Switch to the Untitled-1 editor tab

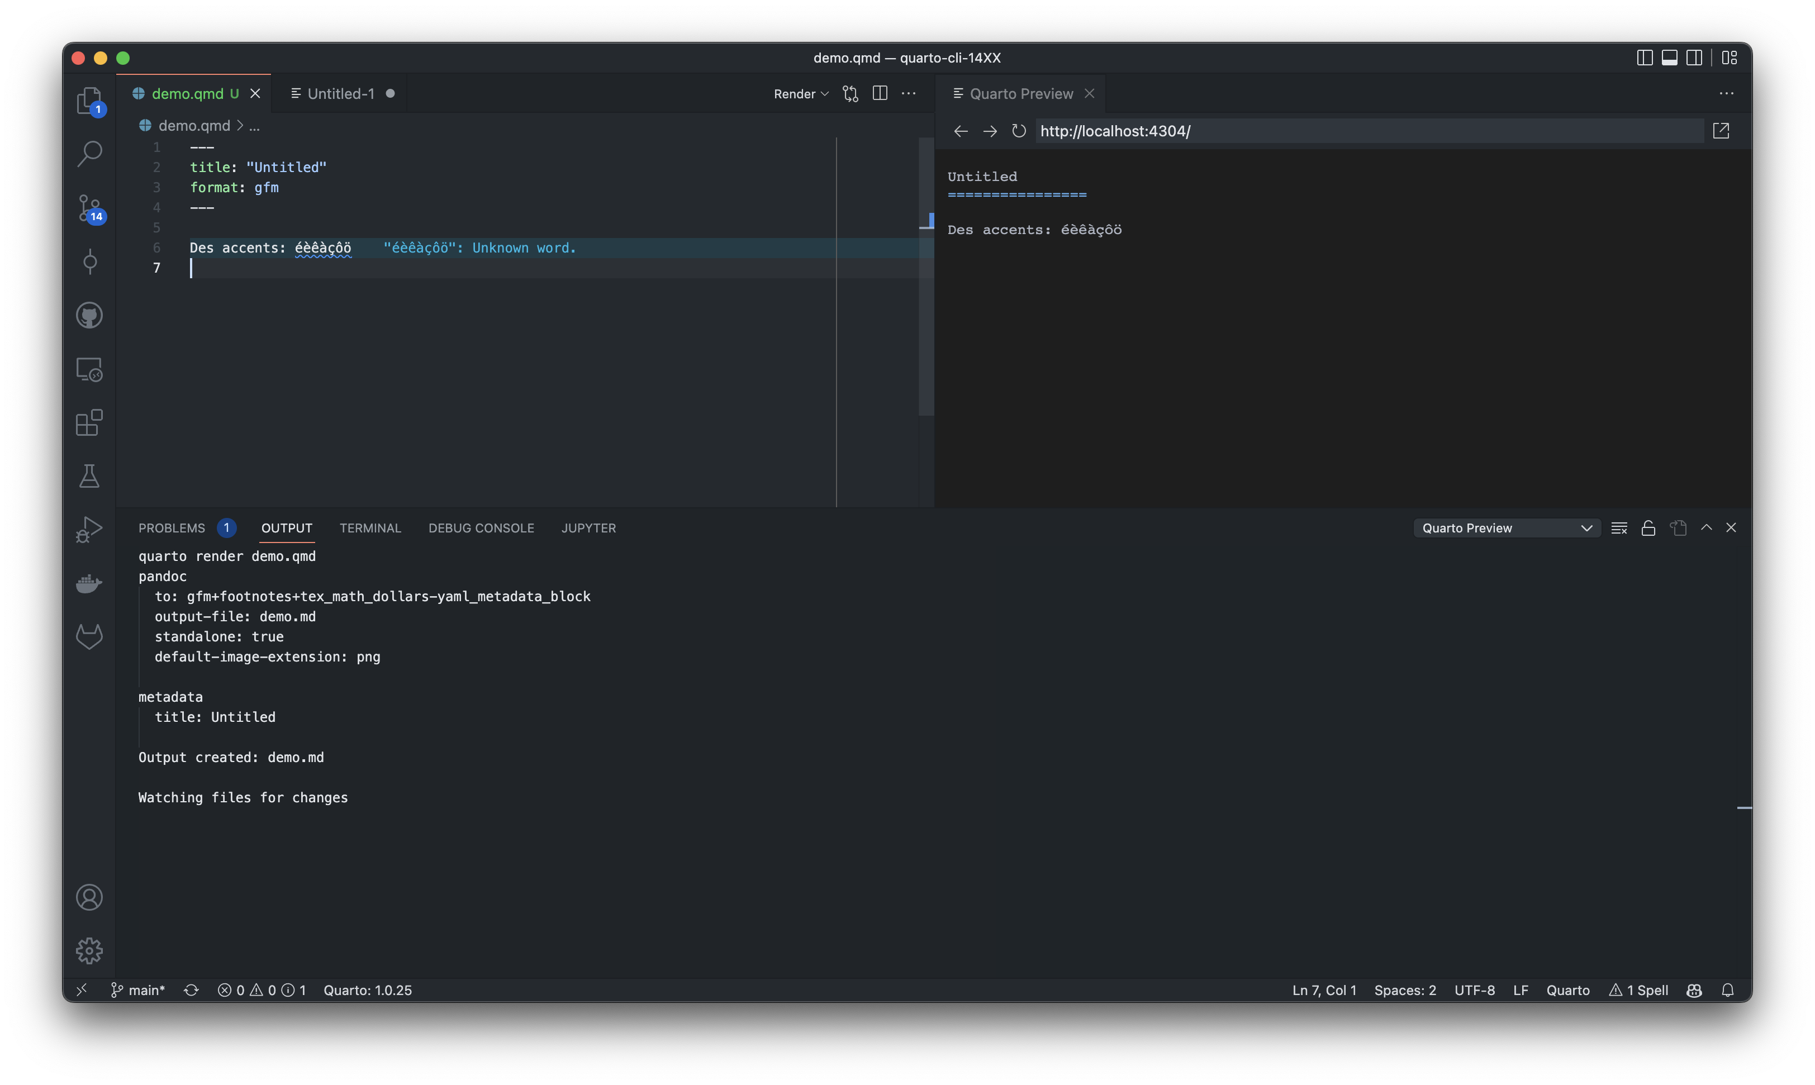[340, 93]
